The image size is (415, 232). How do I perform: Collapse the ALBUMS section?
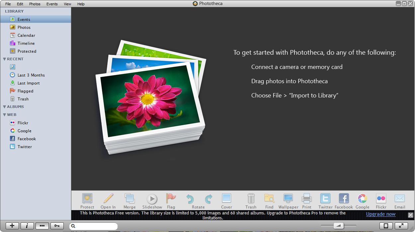[4, 106]
